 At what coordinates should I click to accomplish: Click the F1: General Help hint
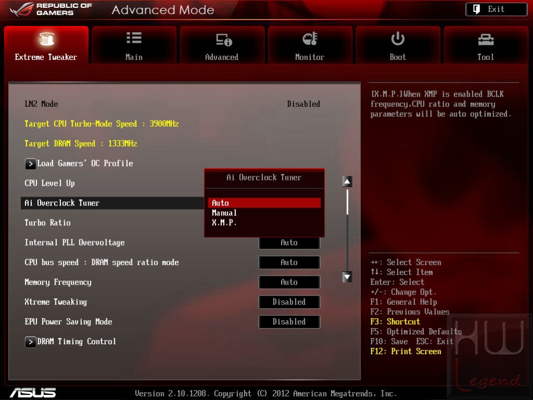pyautogui.click(x=404, y=302)
